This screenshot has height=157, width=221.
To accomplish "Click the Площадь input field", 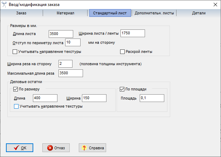I will click(x=152, y=98).
